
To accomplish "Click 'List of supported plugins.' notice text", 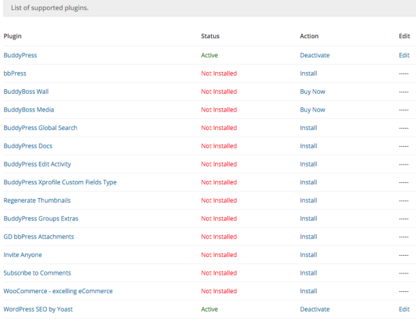I will 50,8.
